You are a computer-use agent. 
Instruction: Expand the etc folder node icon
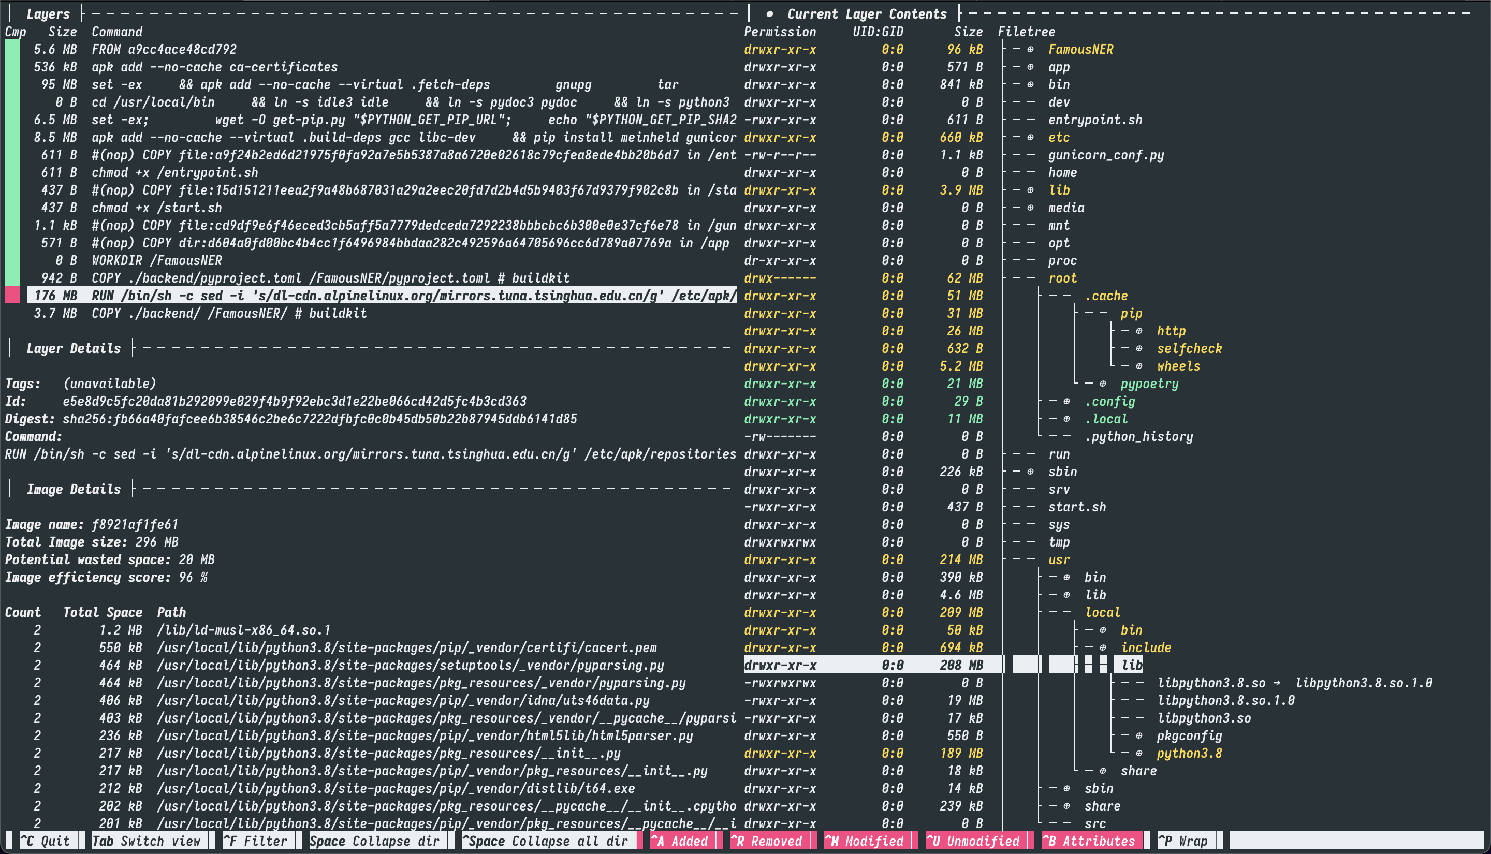click(x=1031, y=137)
